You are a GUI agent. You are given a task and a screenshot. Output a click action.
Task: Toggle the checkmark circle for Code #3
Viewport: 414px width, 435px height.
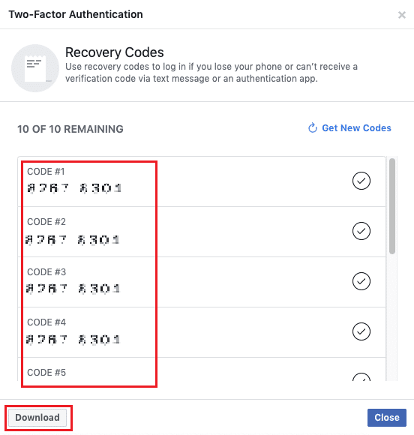coord(361,281)
